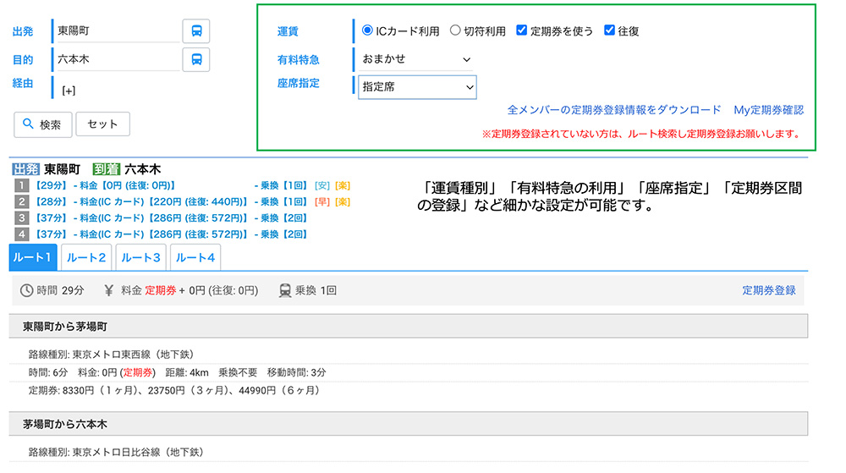Open the 座席指定 指定席 dropdown
Viewport: 846px width, 473px height.
coord(417,87)
